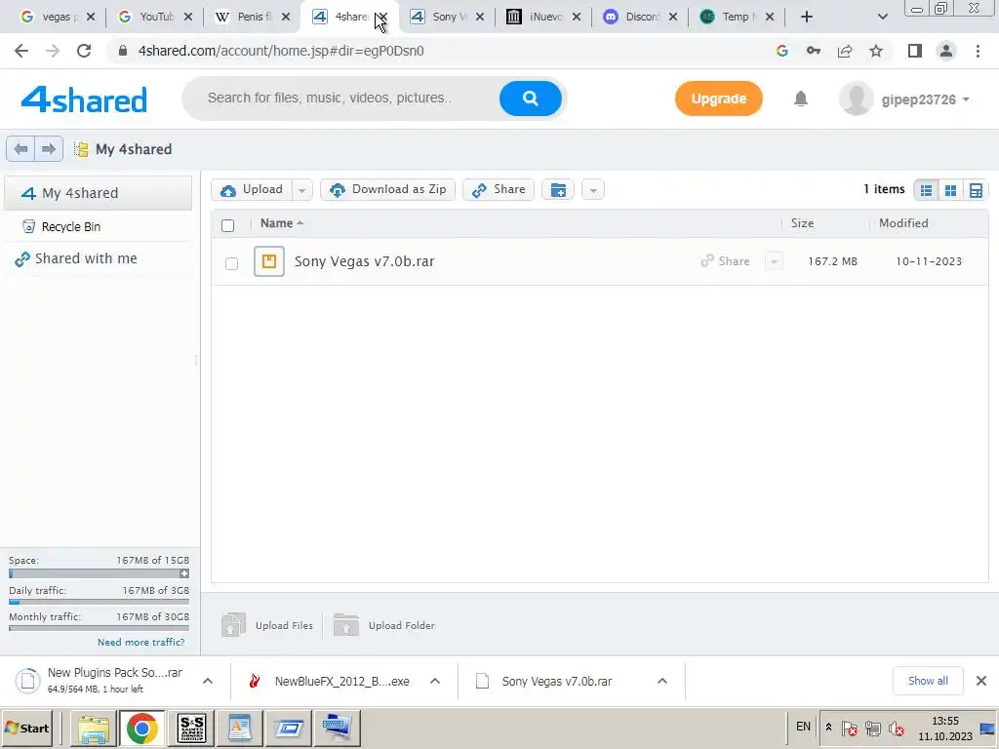
Task: Check the Sony Vegas v7.0b.rar row checkbox
Action: 231,263
